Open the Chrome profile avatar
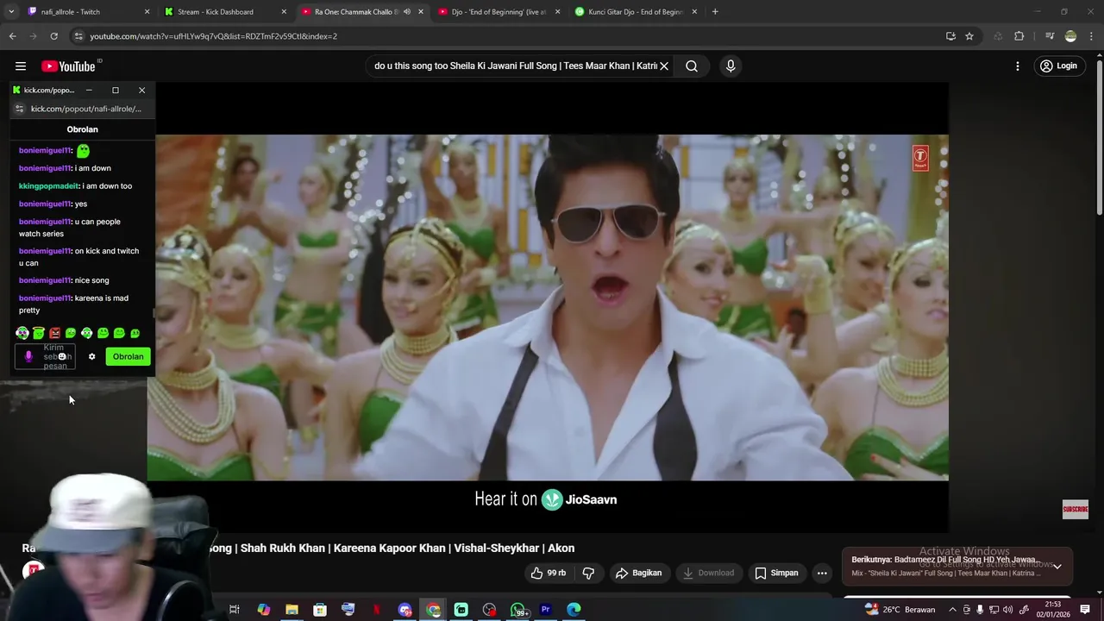This screenshot has width=1104, height=621. pyautogui.click(x=1070, y=36)
